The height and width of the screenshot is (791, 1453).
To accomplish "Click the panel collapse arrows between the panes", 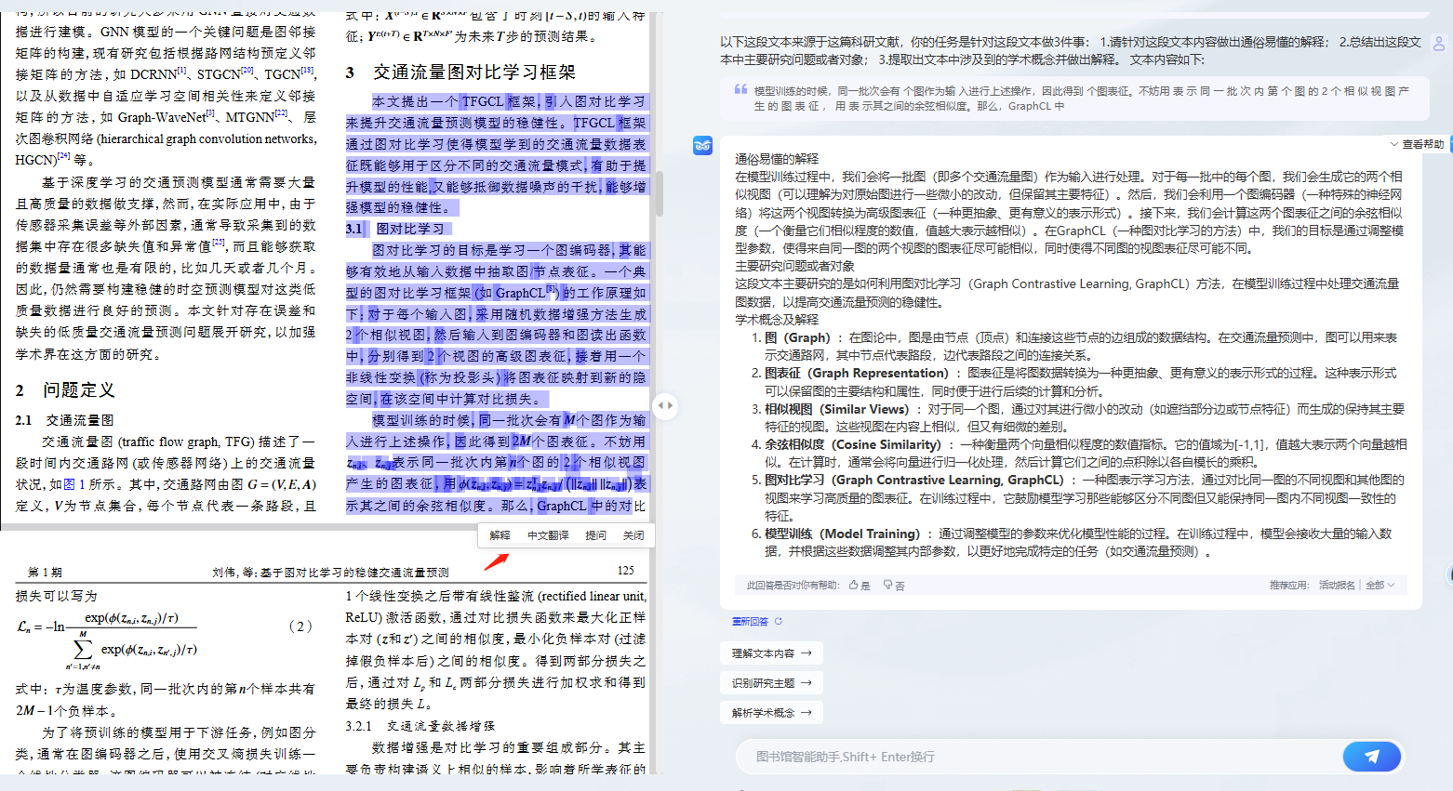I will pos(666,405).
